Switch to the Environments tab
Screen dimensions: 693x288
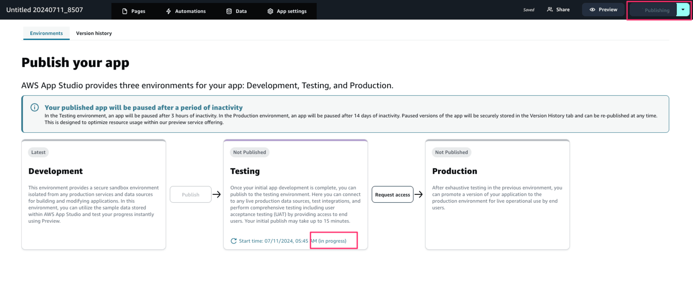coord(46,33)
